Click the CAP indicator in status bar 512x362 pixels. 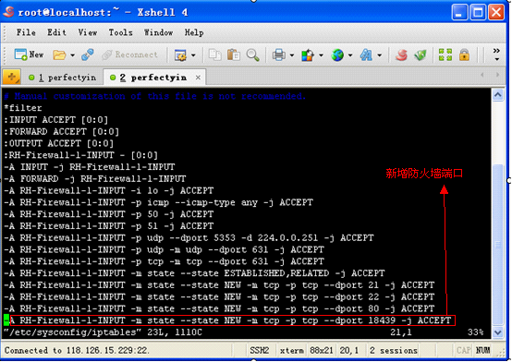click(x=463, y=351)
